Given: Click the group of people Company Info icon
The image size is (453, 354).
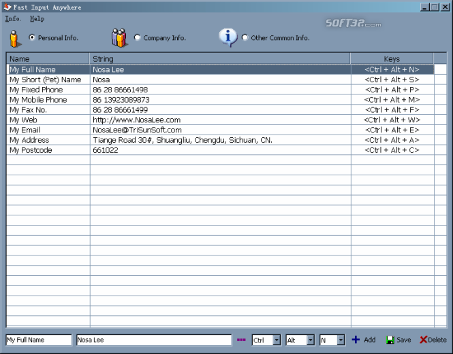Looking at the screenshot, I should point(119,38).
